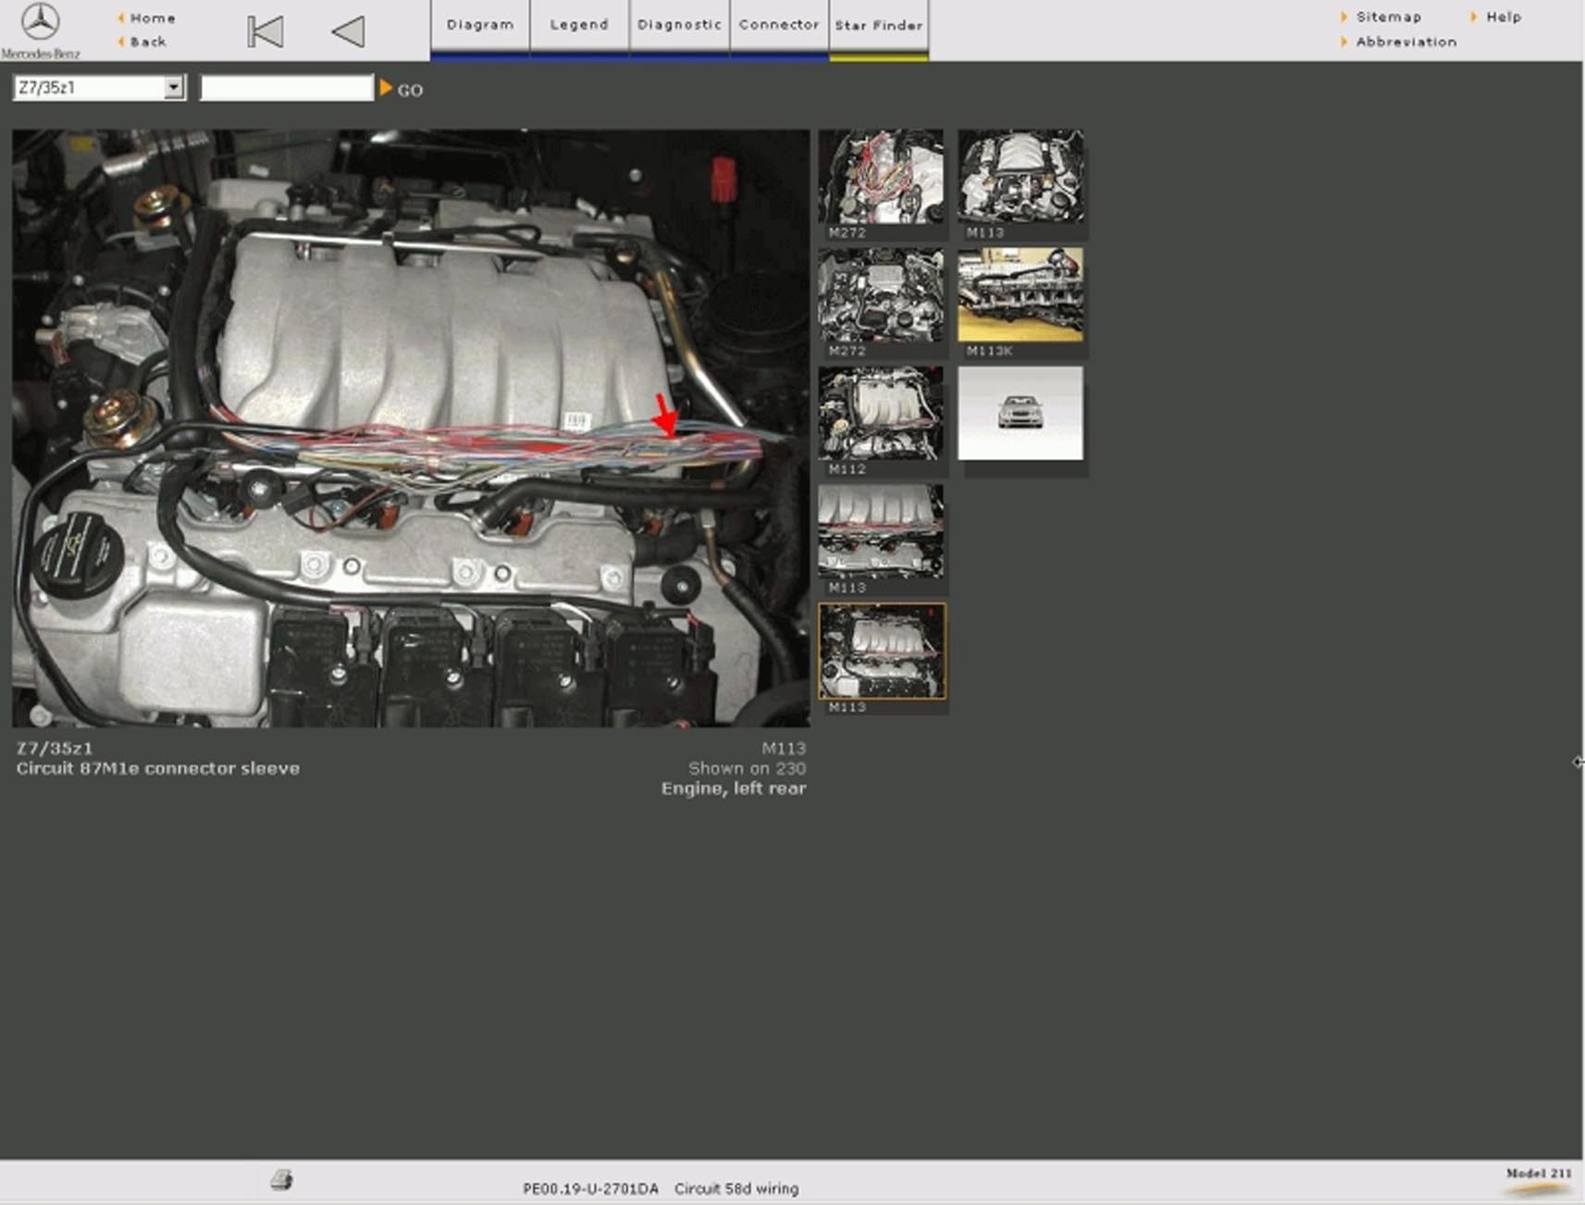Click the red arrow marker on engine photo

665,415
